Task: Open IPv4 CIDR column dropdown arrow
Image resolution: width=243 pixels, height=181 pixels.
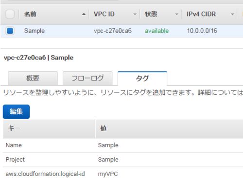Action: tap(232, 14)
